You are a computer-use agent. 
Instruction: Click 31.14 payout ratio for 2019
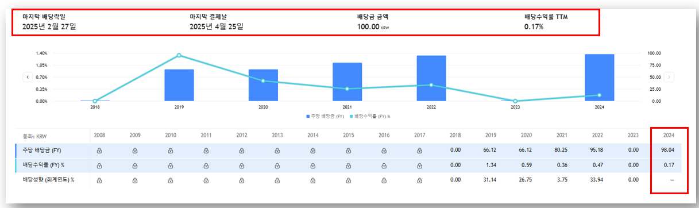(x=491, y=180)
